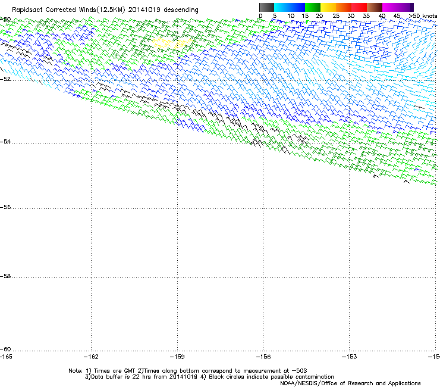
Task: Click the red 30-35 knots color swatch
Action: tap(359, 7)
